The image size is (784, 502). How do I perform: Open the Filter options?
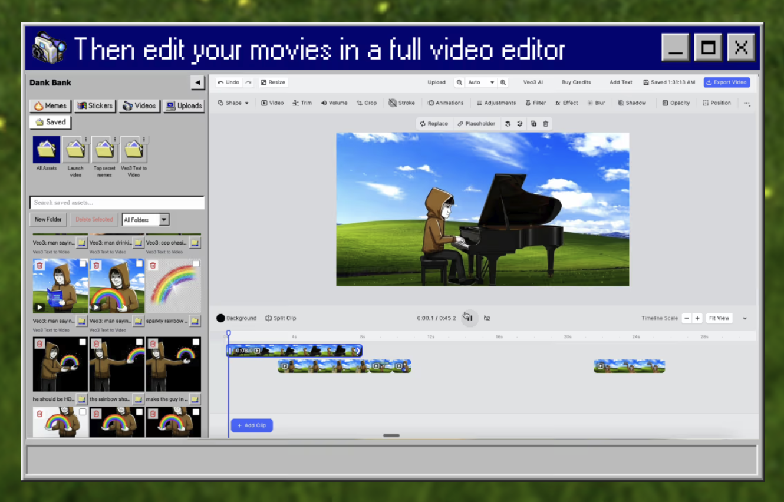pos(536,103)
